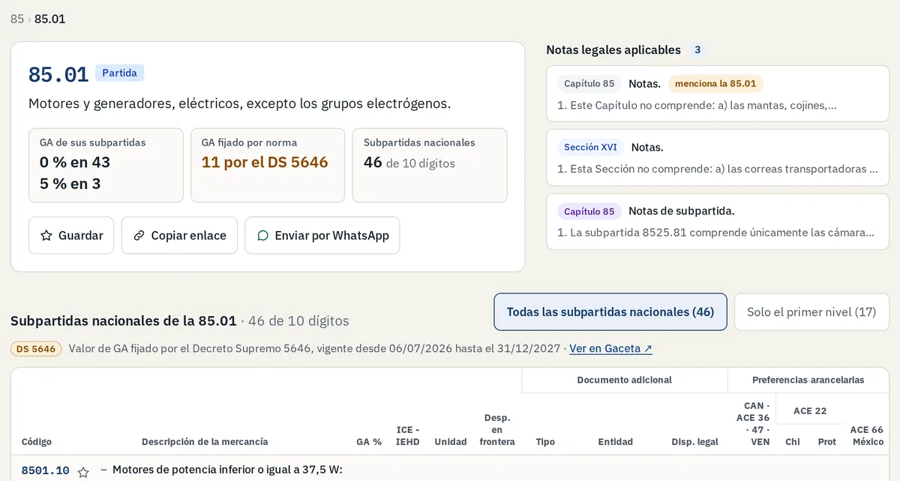Click the Unidad column header
This screenshot has height=481, width=900.
click(451, 442)
